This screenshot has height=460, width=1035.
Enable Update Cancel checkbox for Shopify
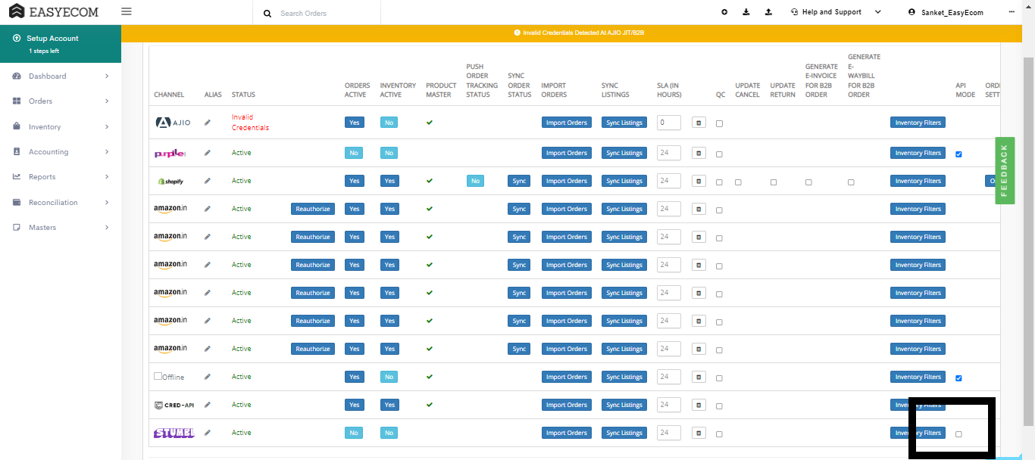coord(738,182)
